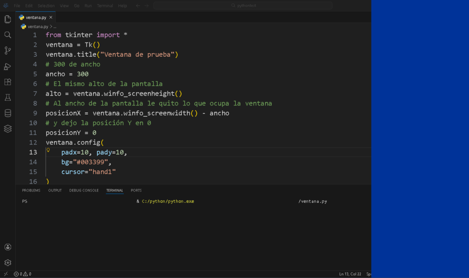The image size is (469, 278).
Task: Click the 'ancho = 300' line
Action: point(67,74)
